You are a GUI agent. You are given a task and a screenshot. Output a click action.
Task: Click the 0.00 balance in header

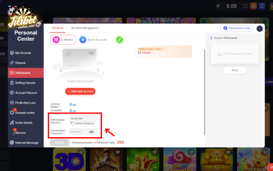[x=231, y=6]
